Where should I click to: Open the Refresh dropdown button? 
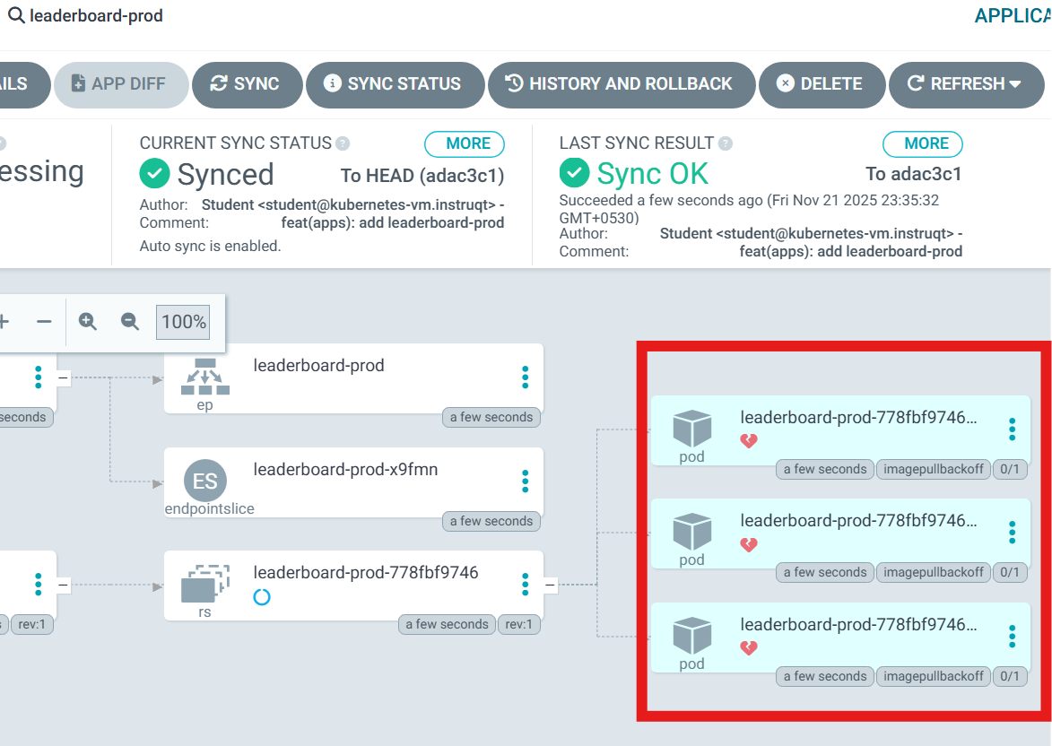966,84
